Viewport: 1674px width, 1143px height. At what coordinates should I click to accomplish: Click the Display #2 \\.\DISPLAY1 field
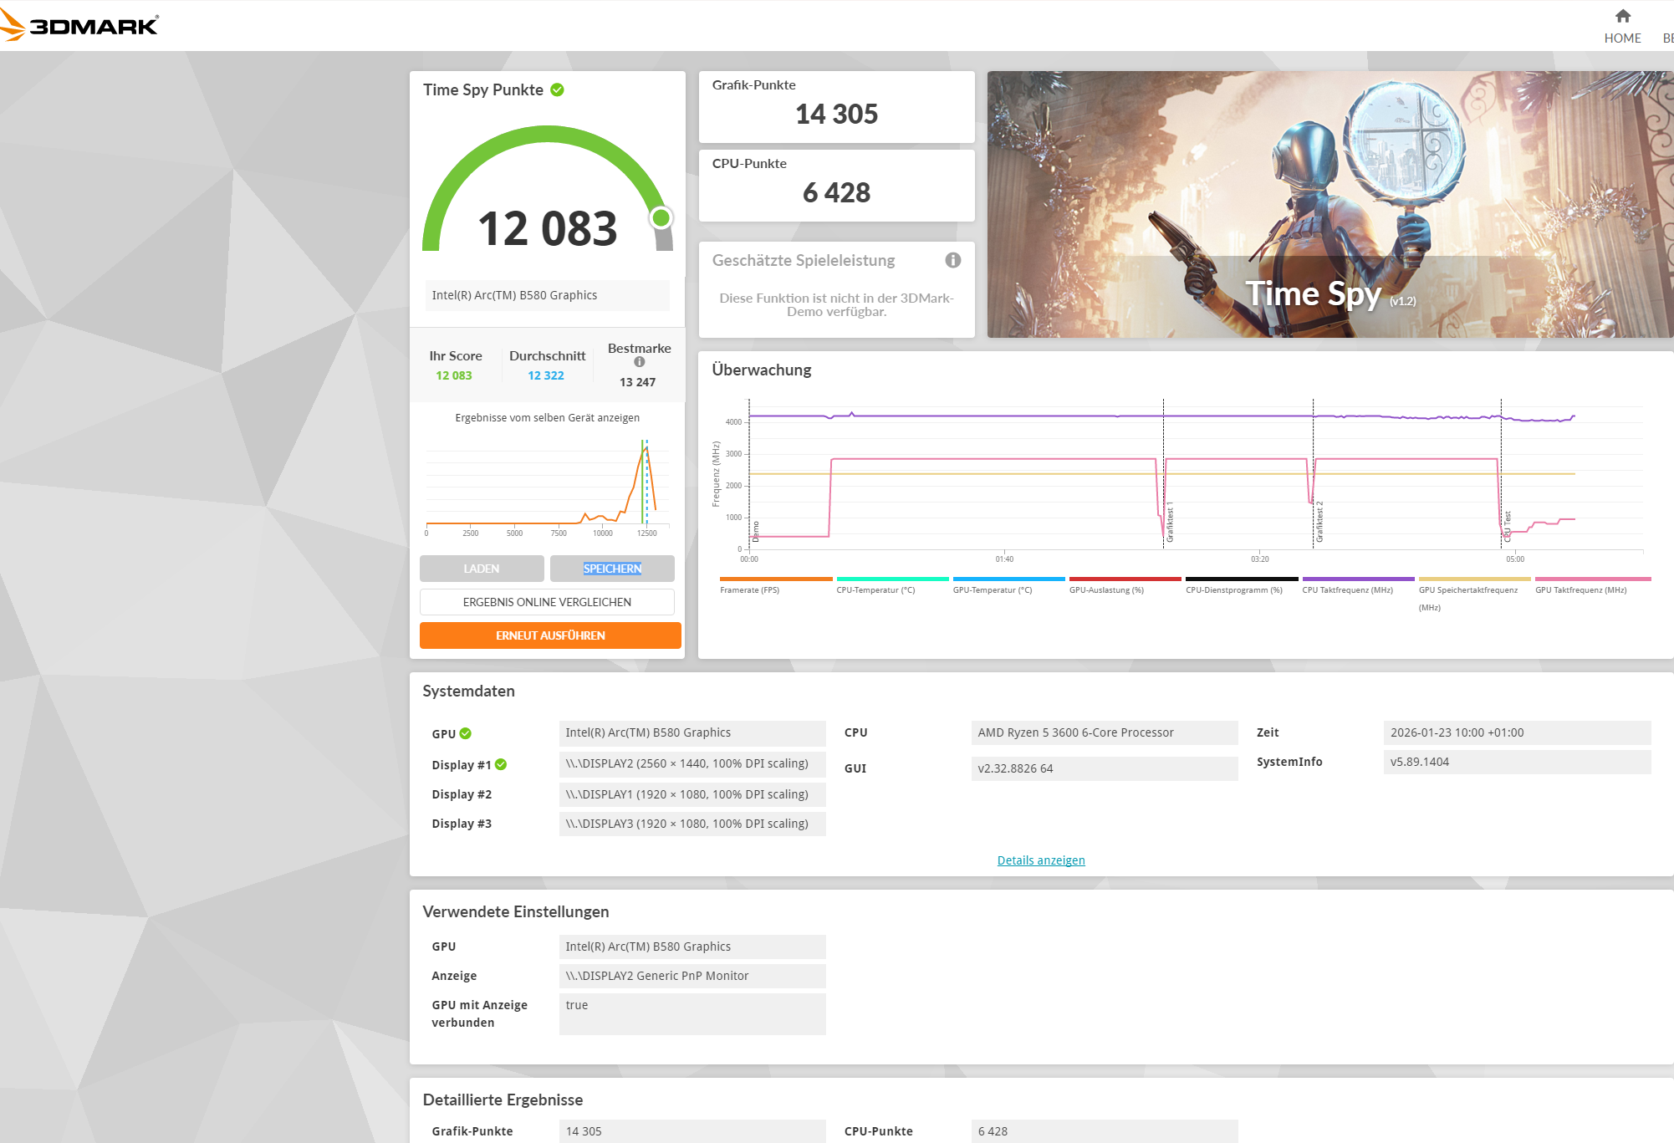[x=692, y=794]
